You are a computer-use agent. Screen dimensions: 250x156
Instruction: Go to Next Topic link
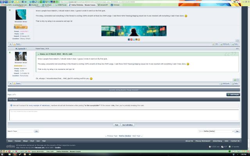[137, 136]
